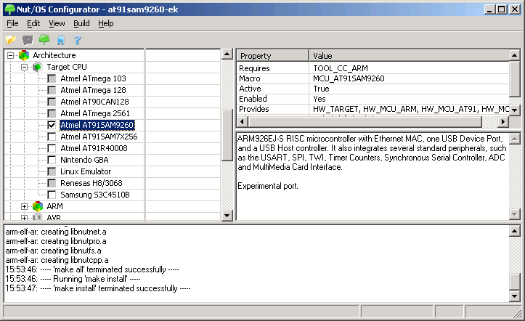Screen dimensions: 525x321
Task: Click property list scroll up arrow
Action: (515, 55)
